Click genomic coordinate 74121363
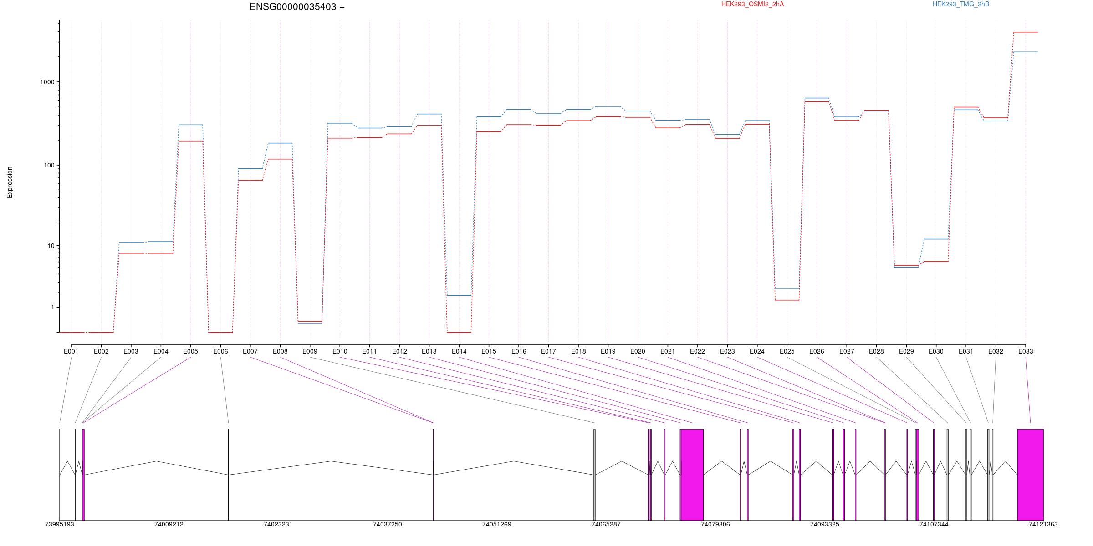This screenshot has width=1093, height=546. (x=1043, y=524)
